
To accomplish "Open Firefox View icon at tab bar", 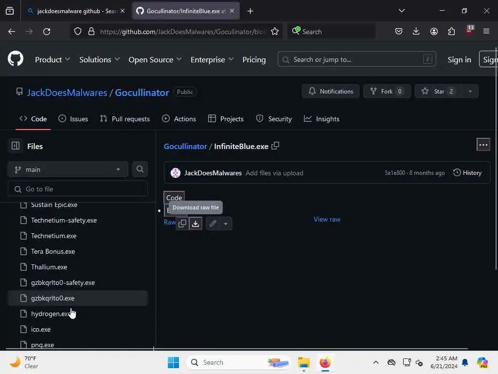I will (x=10, y=11).
